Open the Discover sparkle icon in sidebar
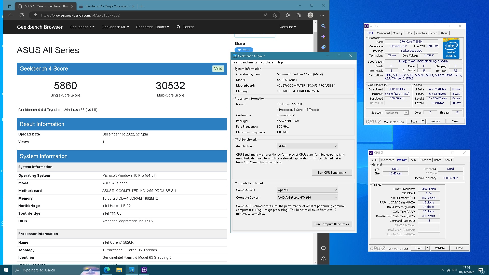This screenshot has height=275, width=489. coord(323,37)
